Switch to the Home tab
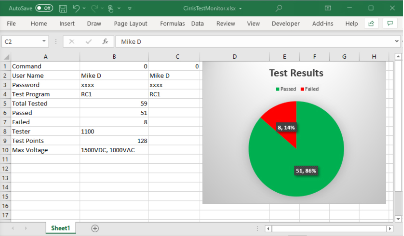The width and height of the screenshot is (404, 236). (39, 24)
